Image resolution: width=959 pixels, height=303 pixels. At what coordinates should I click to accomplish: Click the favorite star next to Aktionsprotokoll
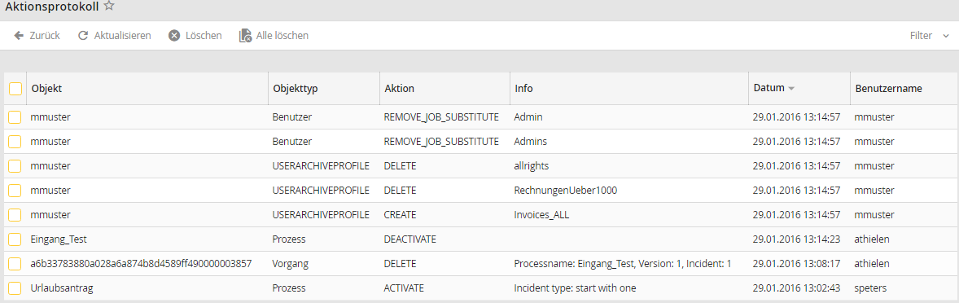[x=109, y=7]
